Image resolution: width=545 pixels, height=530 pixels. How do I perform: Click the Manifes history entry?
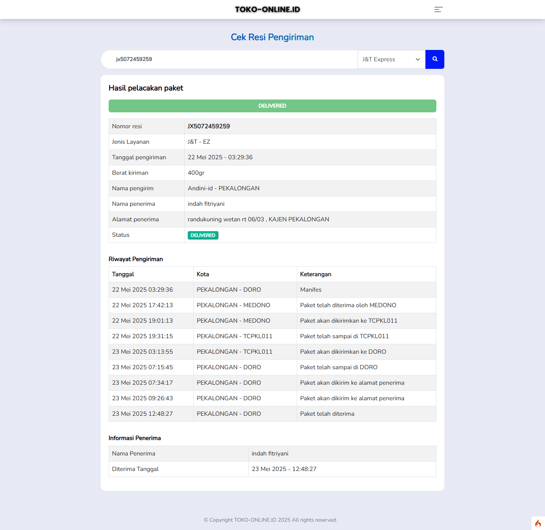(311, 290)
